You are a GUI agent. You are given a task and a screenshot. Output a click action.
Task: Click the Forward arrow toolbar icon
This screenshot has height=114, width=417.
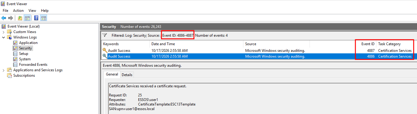coord(10,18)
